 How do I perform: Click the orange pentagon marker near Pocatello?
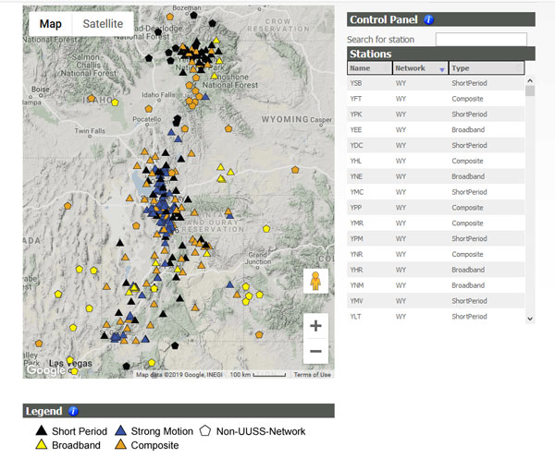(149, 109)
